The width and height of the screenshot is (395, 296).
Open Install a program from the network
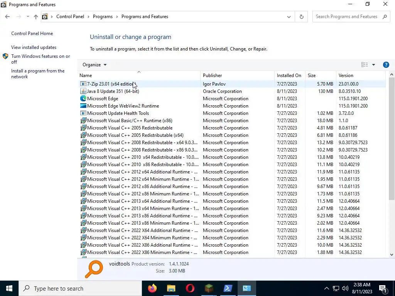click(x=38, y=74)
